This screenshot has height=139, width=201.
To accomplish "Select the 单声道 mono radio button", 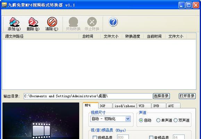I will (158, 120).
